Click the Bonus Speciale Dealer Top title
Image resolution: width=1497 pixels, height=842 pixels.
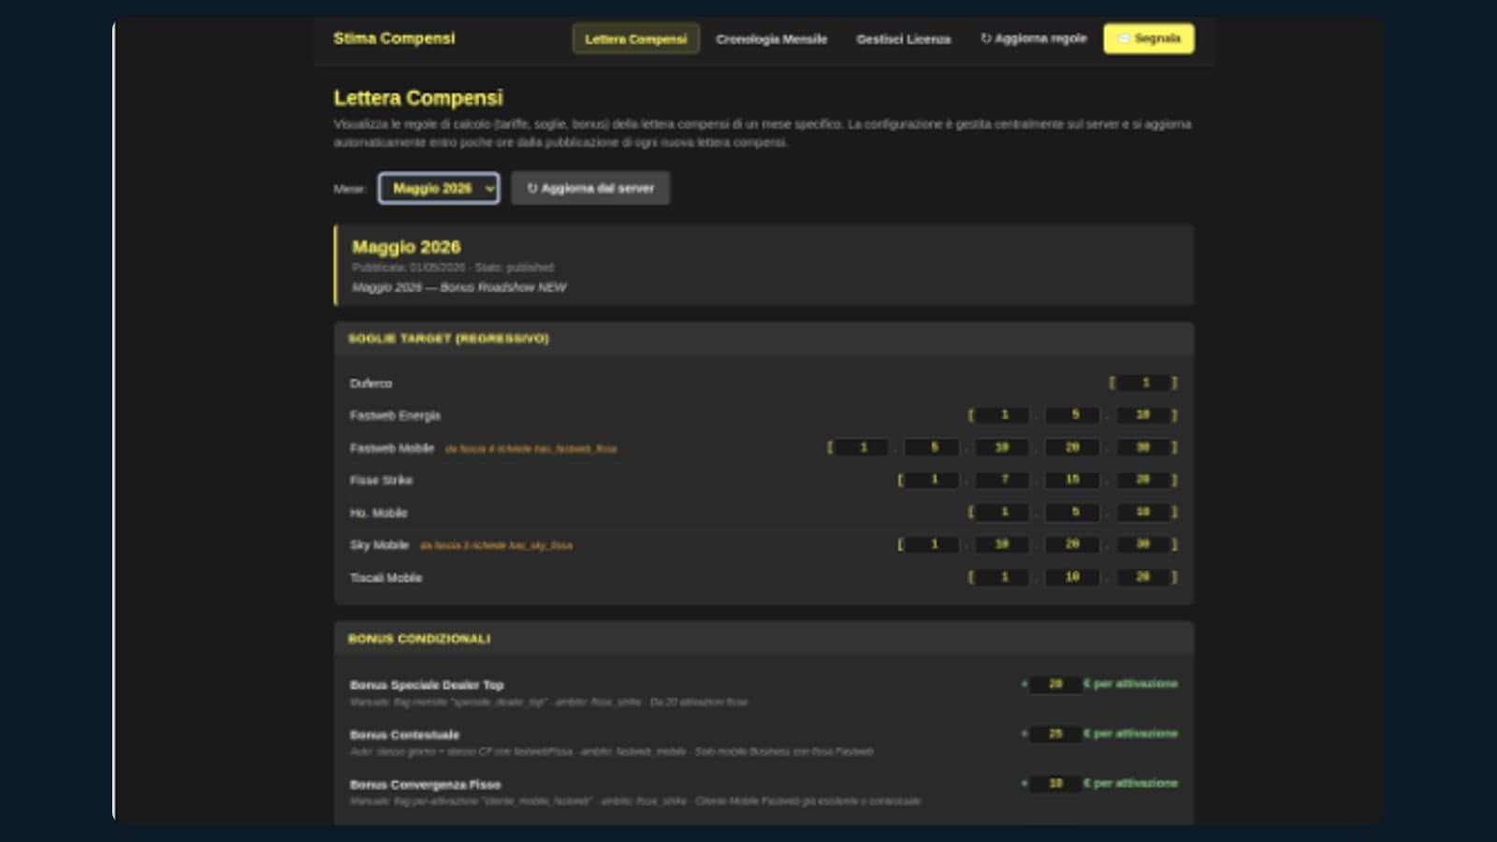427,685
